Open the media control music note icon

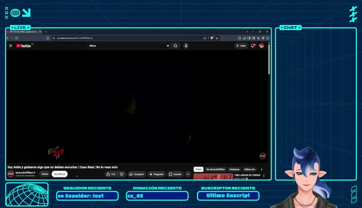point(244,38)
